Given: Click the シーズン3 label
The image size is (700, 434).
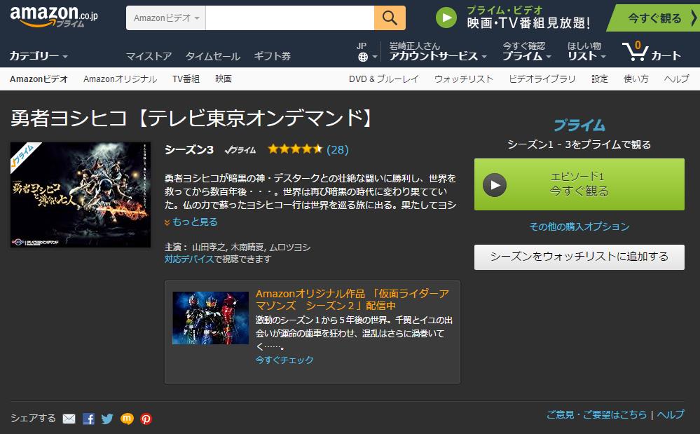Looking at the screenshot, I should tap(189, 149).
